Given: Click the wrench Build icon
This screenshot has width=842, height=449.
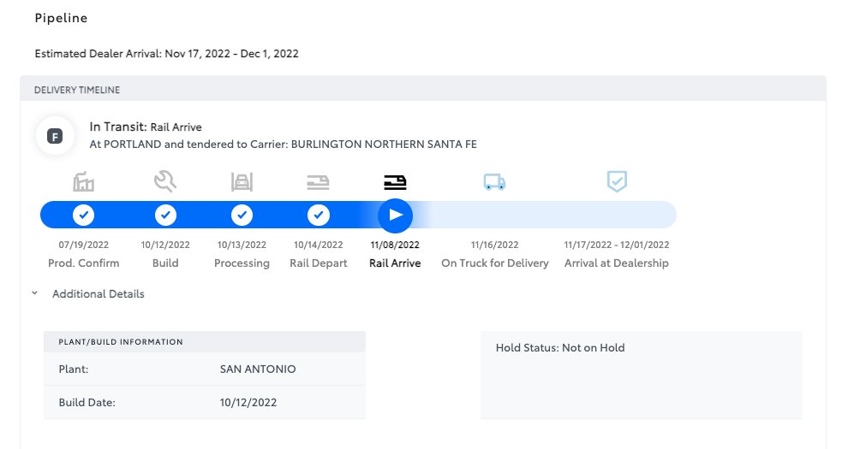Looking at the screenshot, I should (x=164, y=181).
